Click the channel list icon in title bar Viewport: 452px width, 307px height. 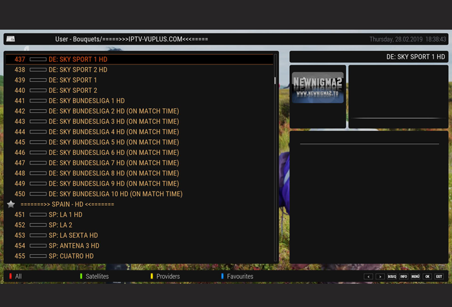pos(11,39)
